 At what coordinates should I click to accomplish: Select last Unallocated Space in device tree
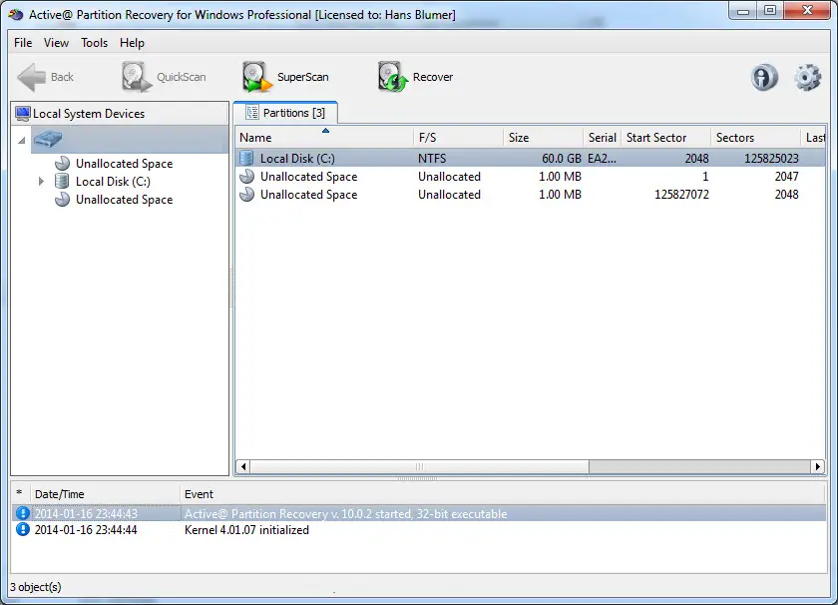[124, 200]
